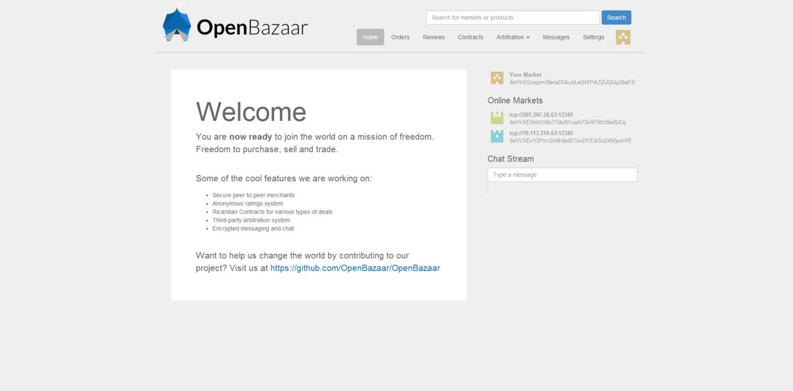This screenshot has height=391, width=793.
Task: Click the OpenBazaar wordmark text
Action: click(252, 28)
